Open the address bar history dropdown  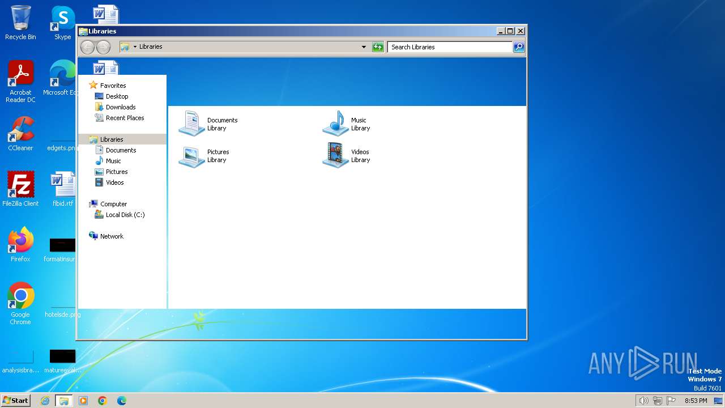(364, 47)
